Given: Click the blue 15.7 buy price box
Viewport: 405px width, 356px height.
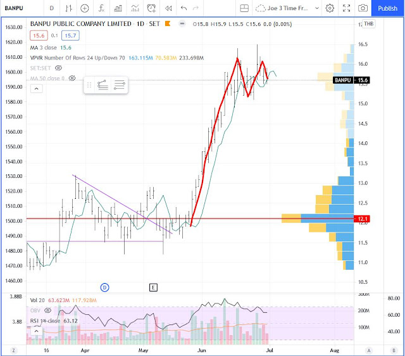Looking at the screenshot, I should (70, 35).
